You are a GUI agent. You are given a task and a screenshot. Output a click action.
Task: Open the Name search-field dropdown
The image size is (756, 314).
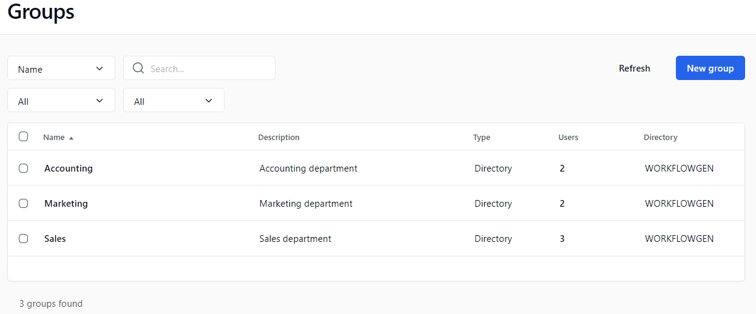pyautogui.click(x=61, y=68)
